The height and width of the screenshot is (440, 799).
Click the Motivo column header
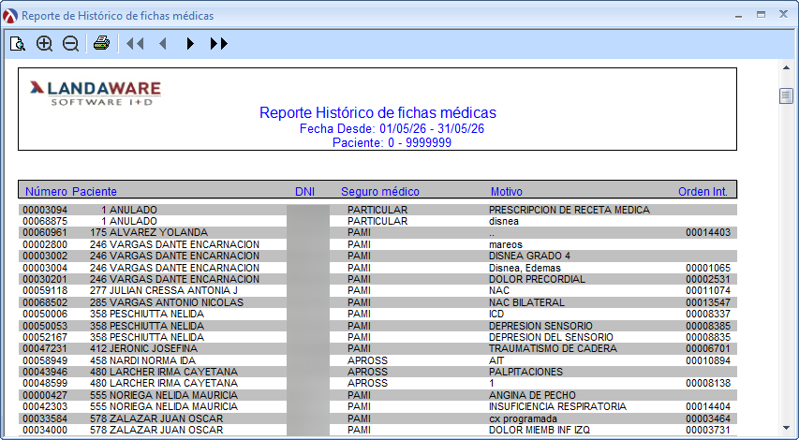[x=507, y=192]
